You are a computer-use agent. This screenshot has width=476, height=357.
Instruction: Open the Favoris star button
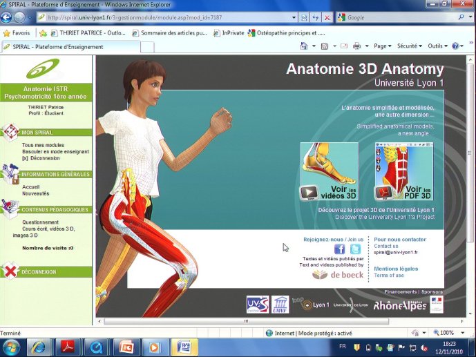[17, 32]
